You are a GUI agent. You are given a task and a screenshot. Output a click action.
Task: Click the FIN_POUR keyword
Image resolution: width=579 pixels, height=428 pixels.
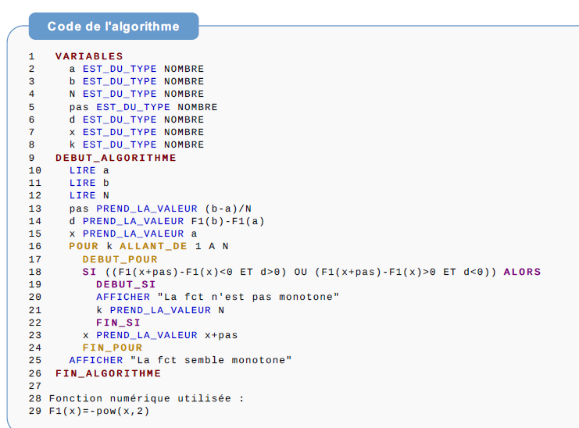click(x=113, y=348)
